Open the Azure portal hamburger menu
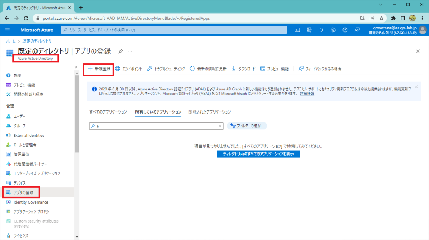The image size is (429, 240). 8,30
